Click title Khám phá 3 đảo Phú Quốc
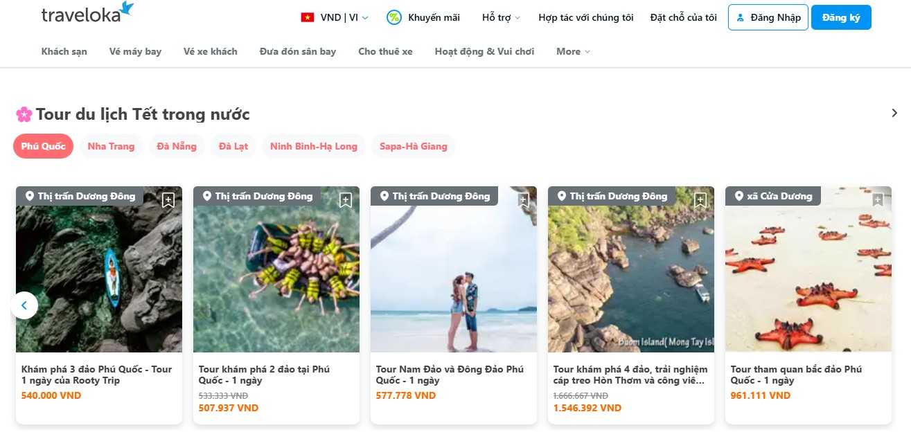The width and height of the screenshot is (911, 439). 96,375
